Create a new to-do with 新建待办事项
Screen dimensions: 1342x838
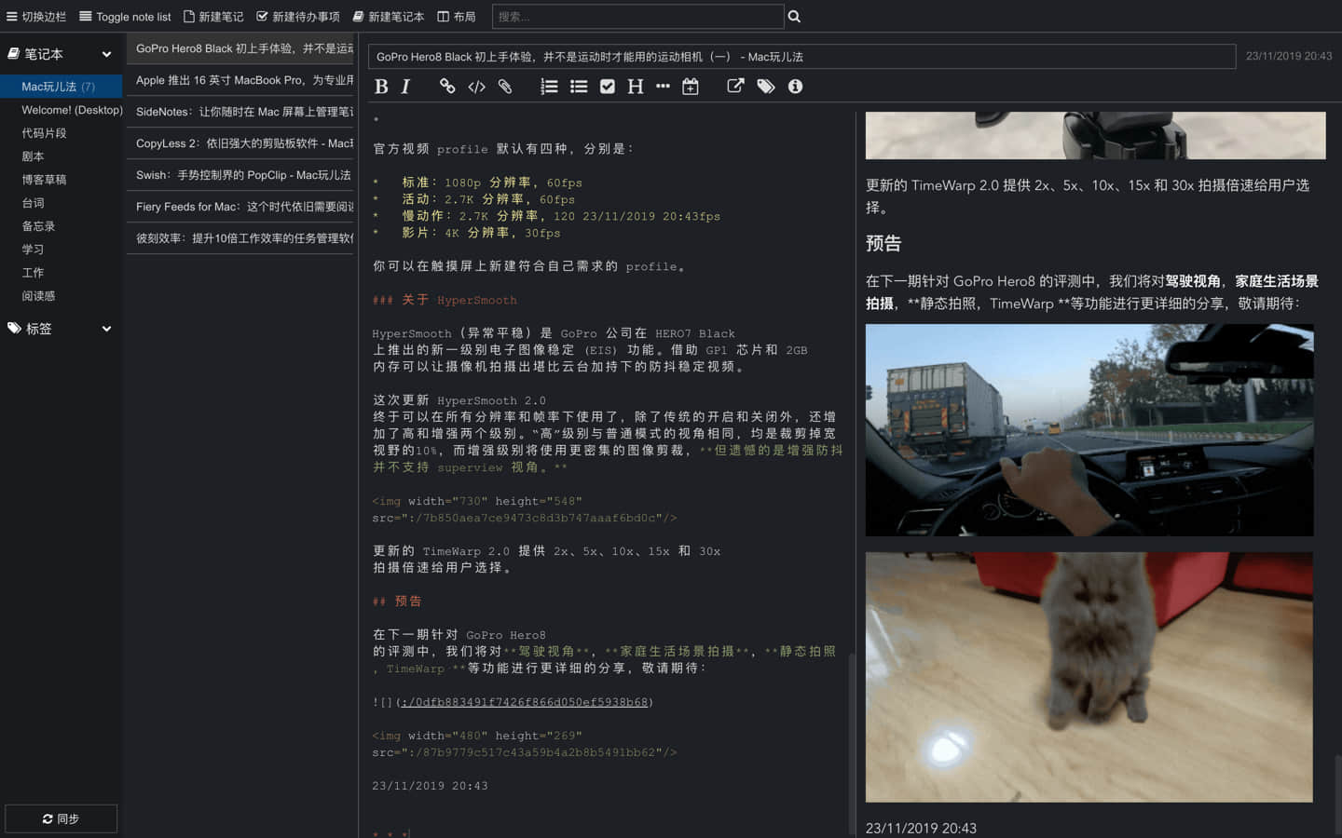pos(298,17)
